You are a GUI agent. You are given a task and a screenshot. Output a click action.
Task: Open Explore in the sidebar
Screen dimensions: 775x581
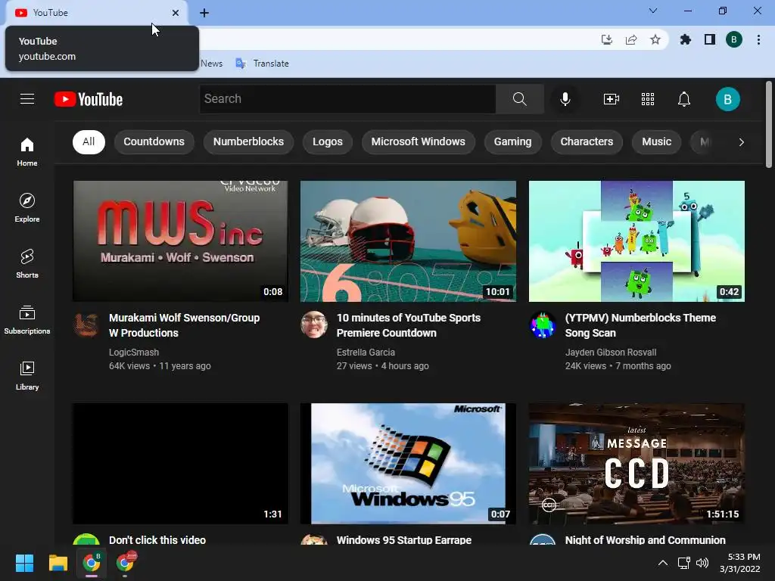coord(27,207)
